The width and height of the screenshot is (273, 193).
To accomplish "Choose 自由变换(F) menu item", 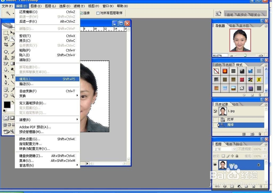I will [47, 91].
